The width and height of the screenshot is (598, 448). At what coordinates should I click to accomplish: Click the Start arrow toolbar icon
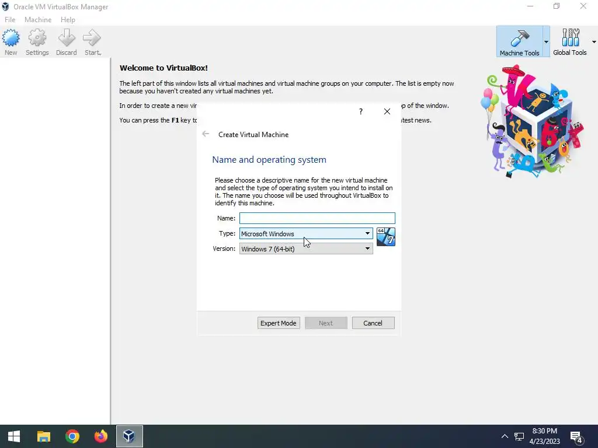[x=92, y=42]
